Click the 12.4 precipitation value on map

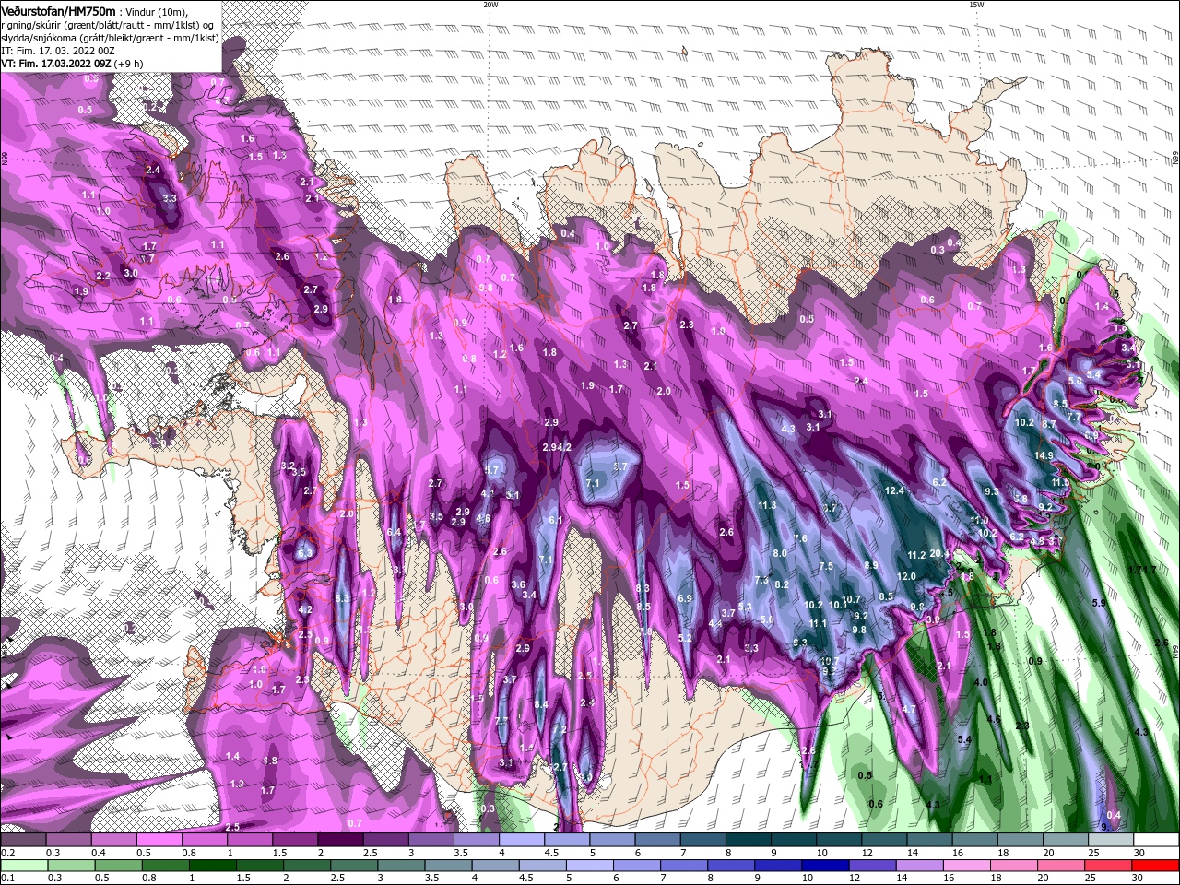point(894,490)
